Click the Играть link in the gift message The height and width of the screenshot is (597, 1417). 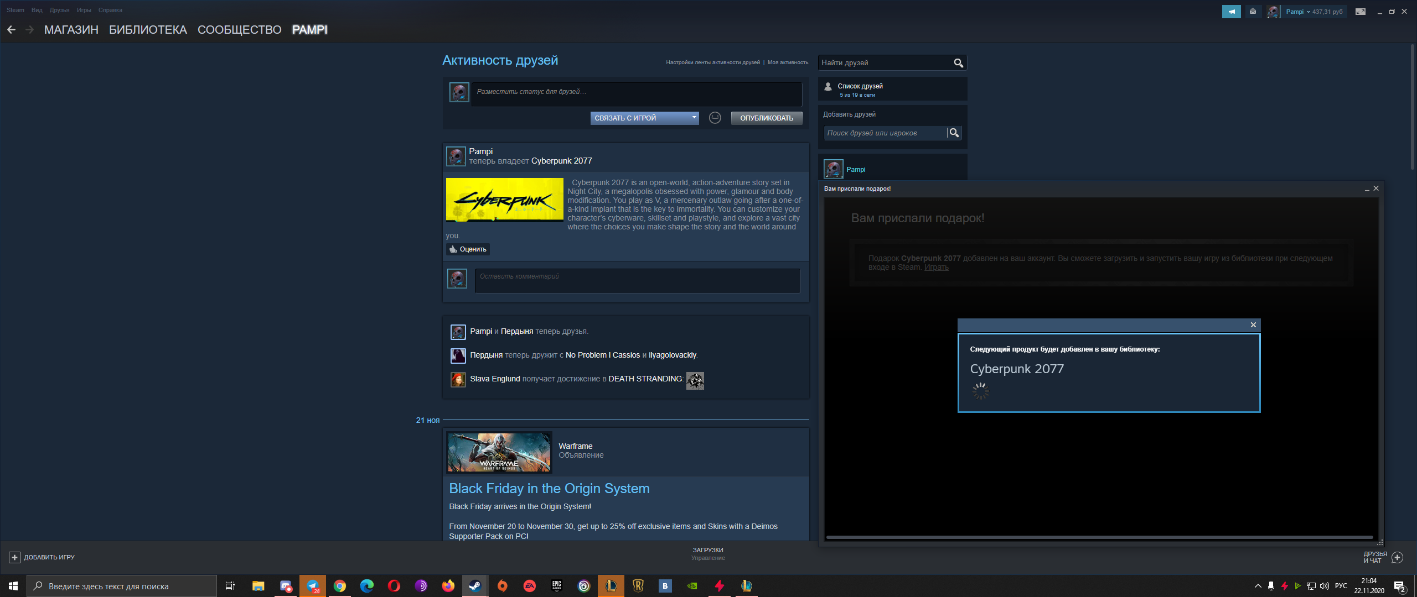pyautogui.click(x=937, y=268)
